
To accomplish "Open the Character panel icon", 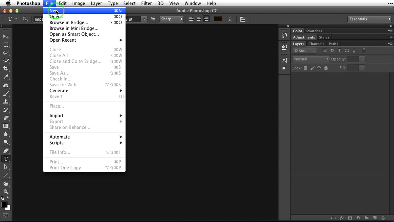I will coord(284,60).
